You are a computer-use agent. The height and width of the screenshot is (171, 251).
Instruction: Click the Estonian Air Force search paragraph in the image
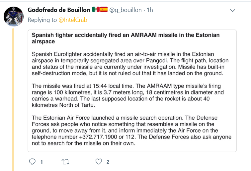pyautogui.click(x=131, y=131)
